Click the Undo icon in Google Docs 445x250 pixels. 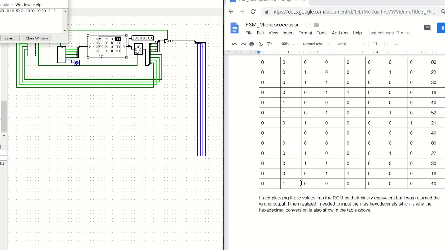pyautogui.click(x=235, y=44)
